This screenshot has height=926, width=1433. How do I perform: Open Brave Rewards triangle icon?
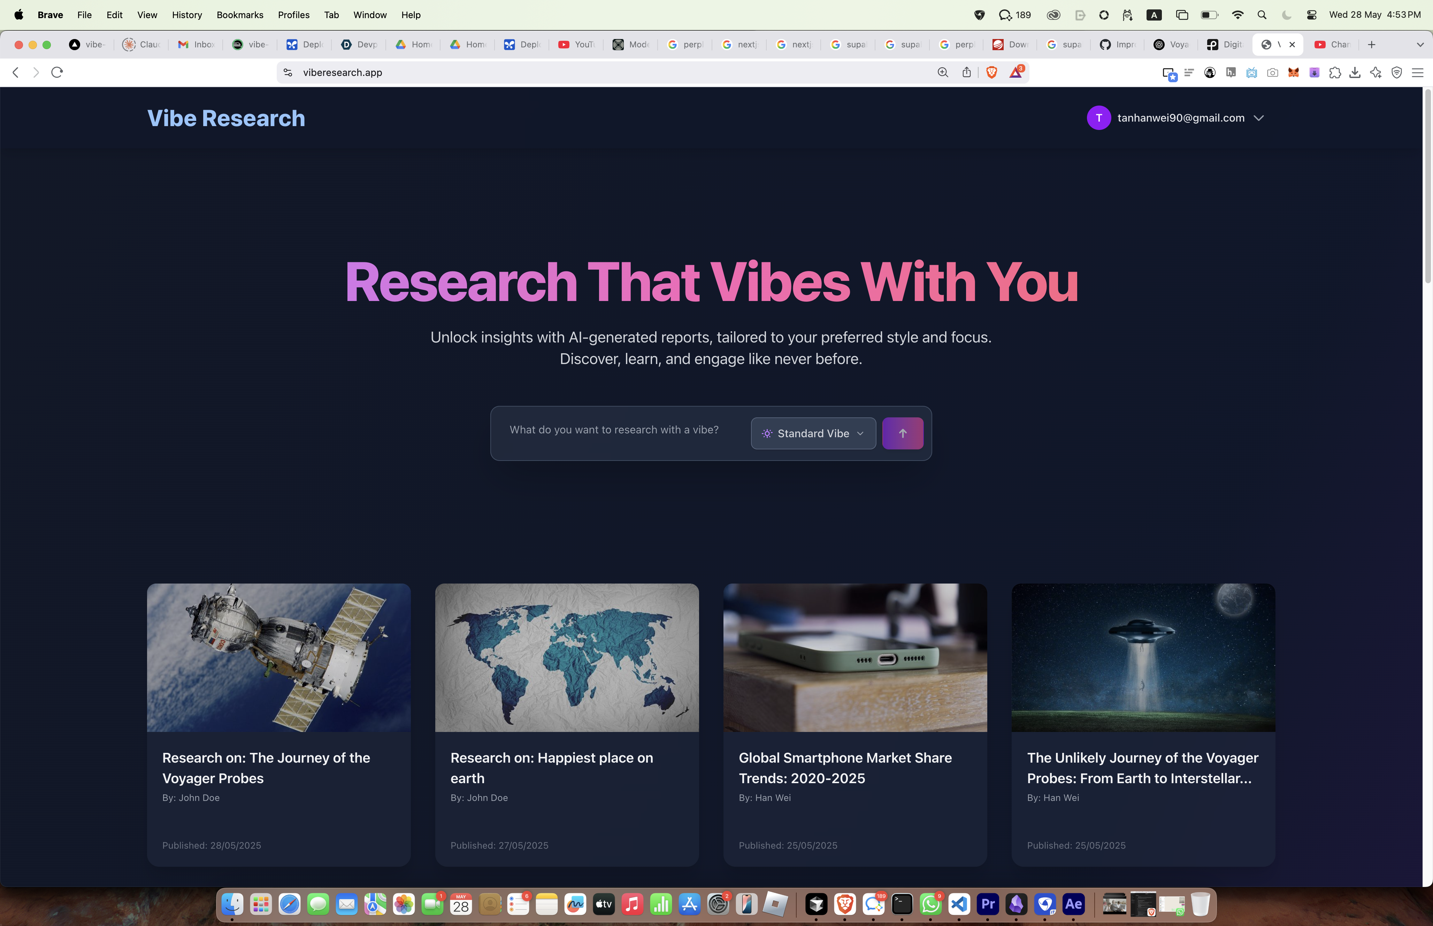tap(1016, 72)
